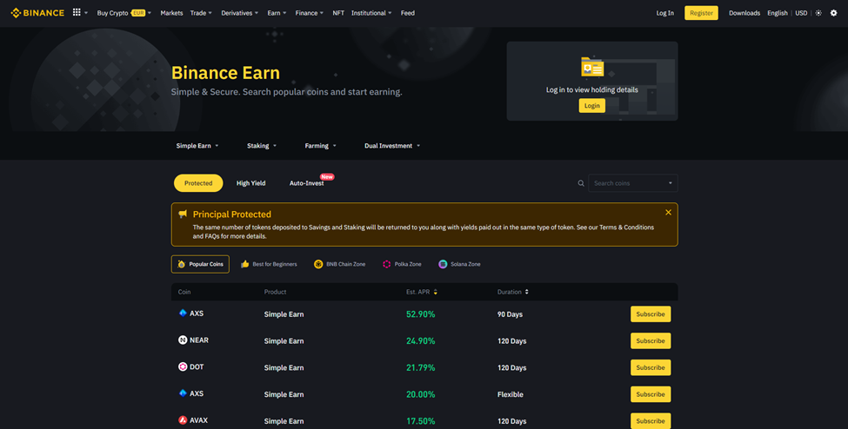Change the USD currency setting
This screenshot has height=429, width=848.
click(801, 13)
